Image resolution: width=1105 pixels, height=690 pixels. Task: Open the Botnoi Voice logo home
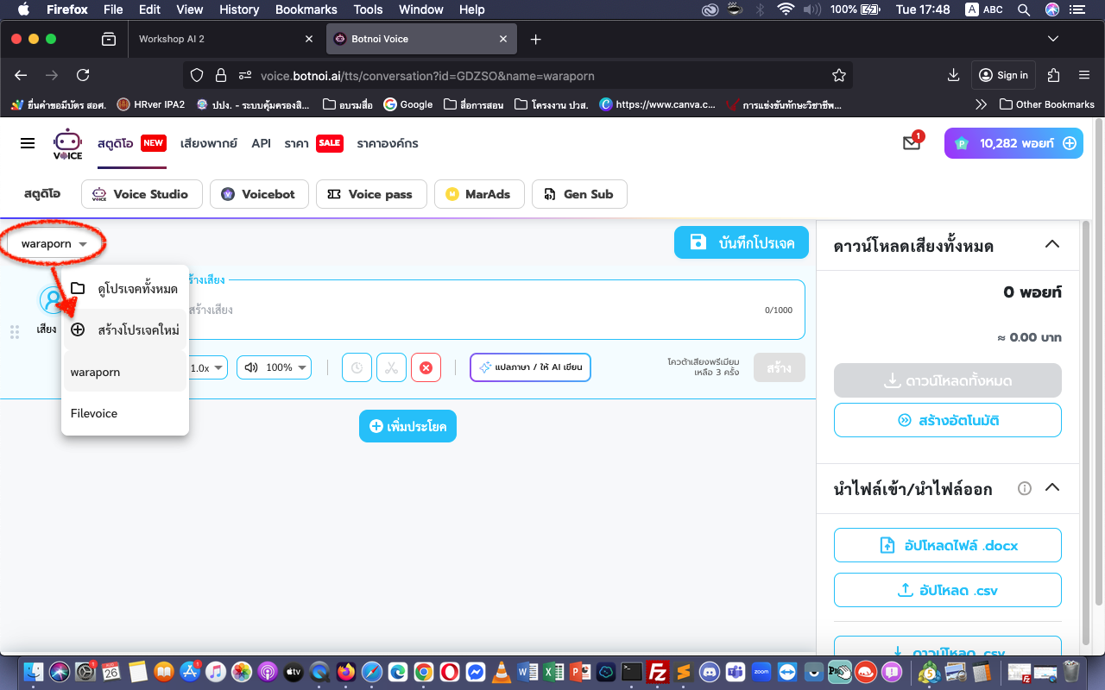click(67, 143)
